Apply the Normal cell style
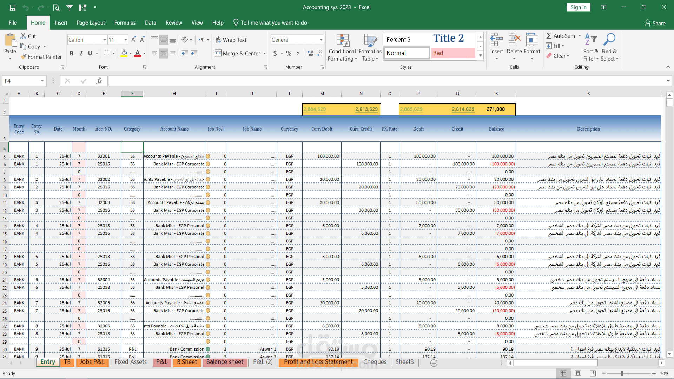 pyautogui.click(x=406, y=53)
